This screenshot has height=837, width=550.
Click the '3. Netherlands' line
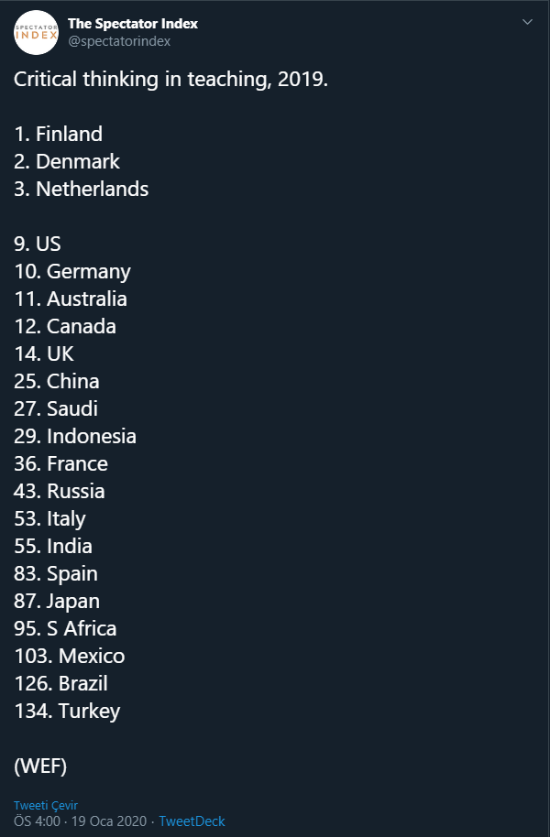point(81,189)
